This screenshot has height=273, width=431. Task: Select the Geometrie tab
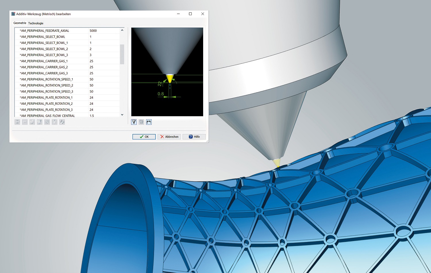(x=20, y=23)
